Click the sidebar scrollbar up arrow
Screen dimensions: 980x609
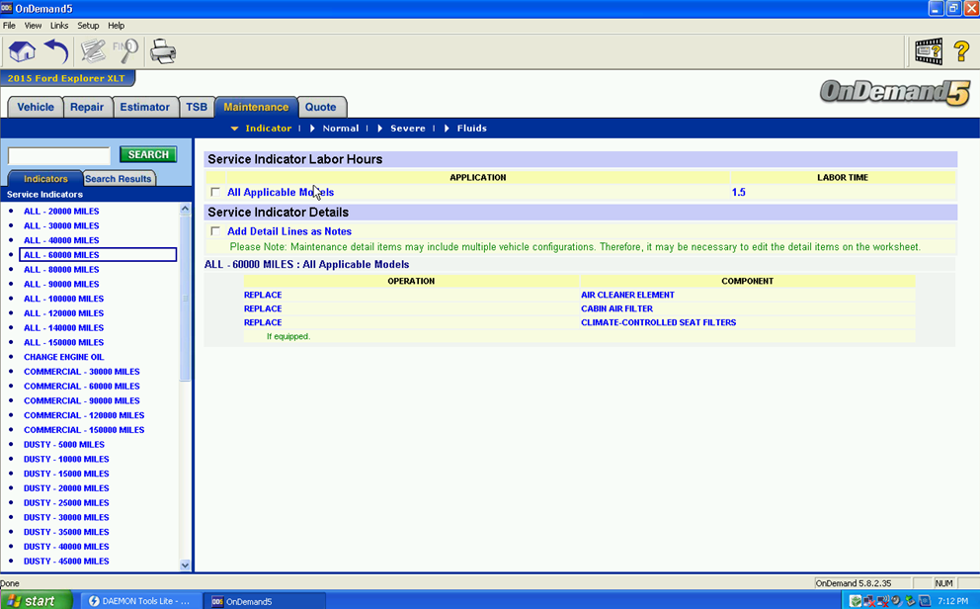(x=185, y=209)
